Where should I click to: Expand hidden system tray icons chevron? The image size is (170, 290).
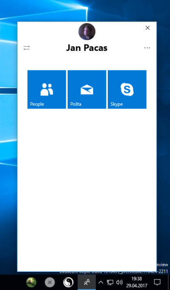[101, 282]
